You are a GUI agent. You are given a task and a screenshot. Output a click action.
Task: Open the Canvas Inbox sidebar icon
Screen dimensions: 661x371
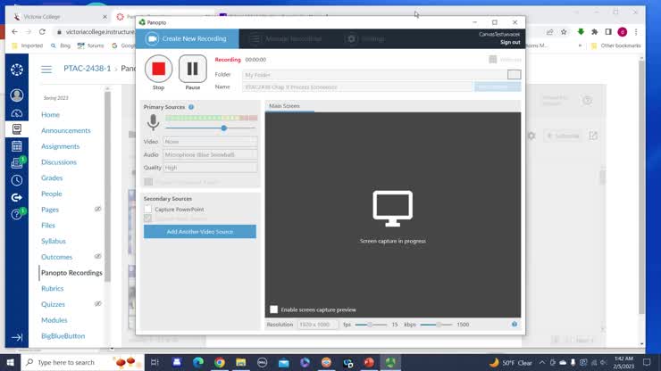point(16,163)
